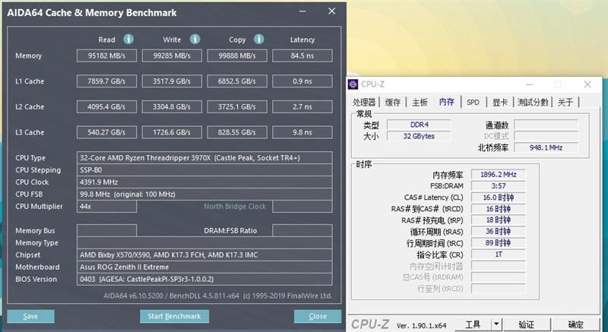Close the AIDA64 window with X
608x332 pixels.
[x=332, y=11]
